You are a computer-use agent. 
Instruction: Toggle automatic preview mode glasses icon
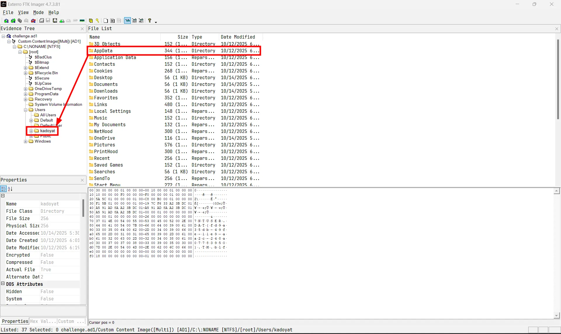[128, 21]
